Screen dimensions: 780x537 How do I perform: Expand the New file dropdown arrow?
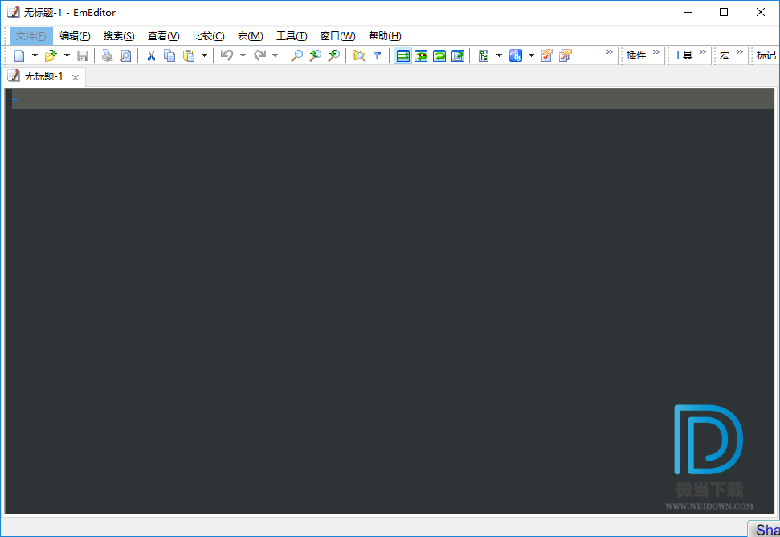tap(35, 55)
